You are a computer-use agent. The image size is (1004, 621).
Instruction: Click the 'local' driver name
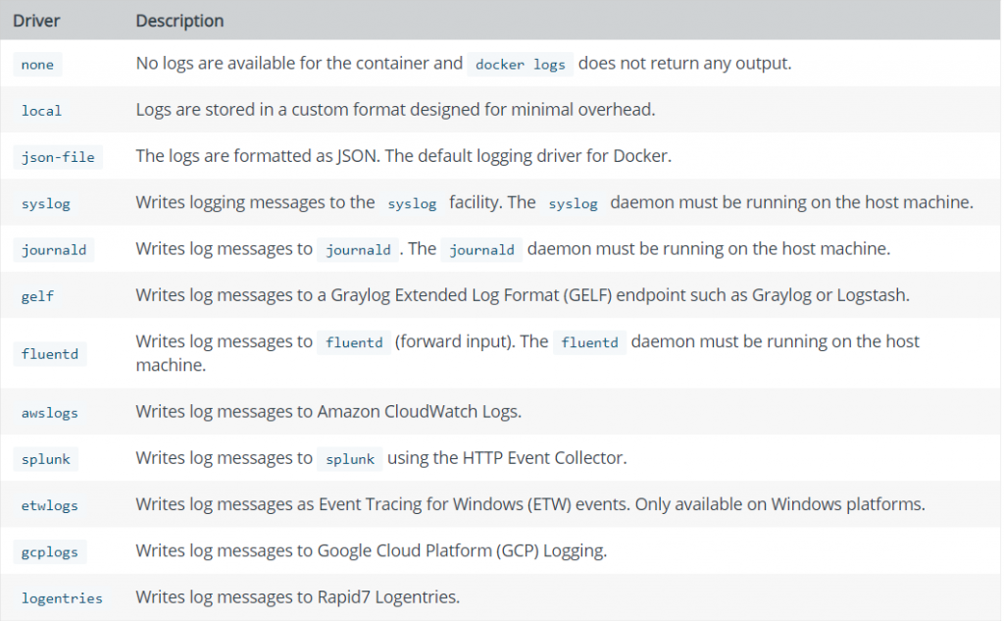click(x=41, y=111)
